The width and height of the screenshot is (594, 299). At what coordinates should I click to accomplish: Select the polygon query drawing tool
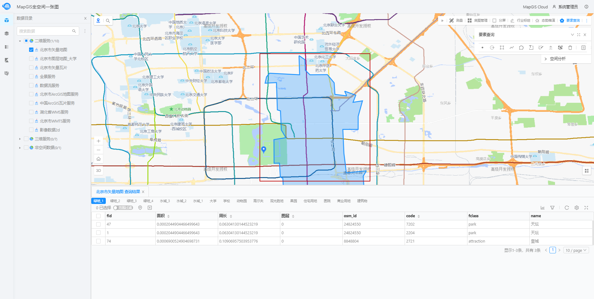point(521,48)
